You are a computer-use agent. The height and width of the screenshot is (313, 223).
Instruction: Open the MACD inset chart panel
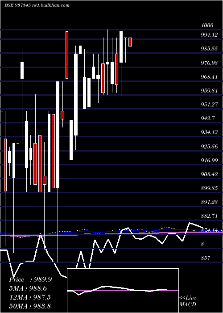[123, 291]
